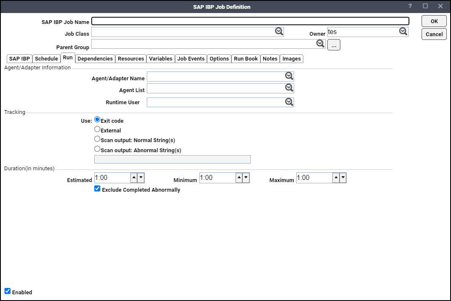This screenshot has width=451, height=301.
Task: Close the SAP IBP Job Definition dialog
Action: click(440, 6)
